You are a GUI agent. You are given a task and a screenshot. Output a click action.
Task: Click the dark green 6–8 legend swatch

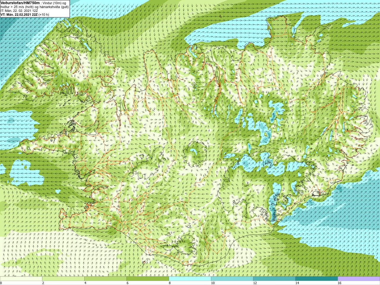pyautogui.click(x=148, y=279)
